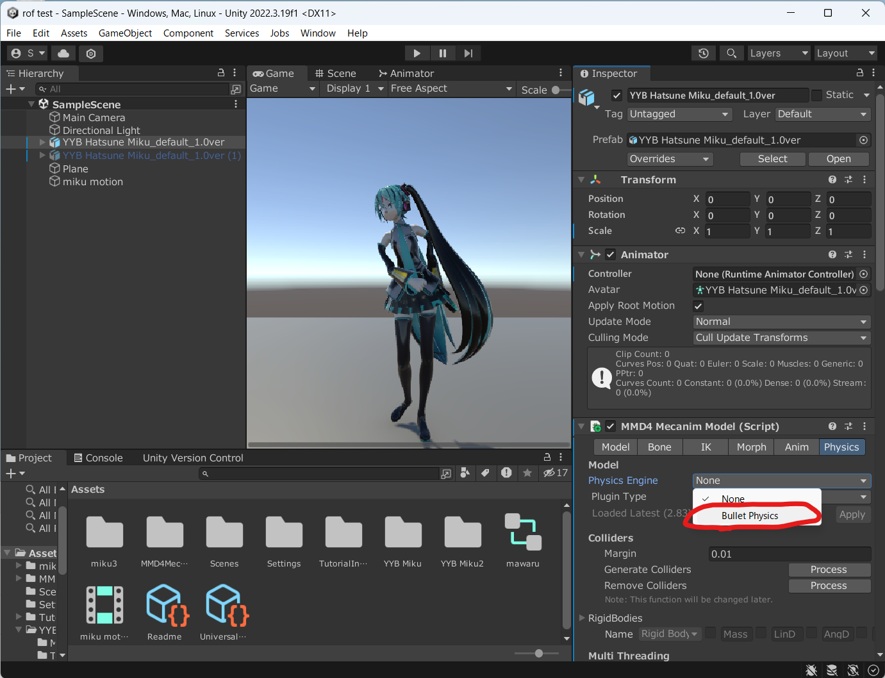Click the Unity cloud services icon top-left
The height and width of the screenshot is (678, 885).
click(63, 53)
